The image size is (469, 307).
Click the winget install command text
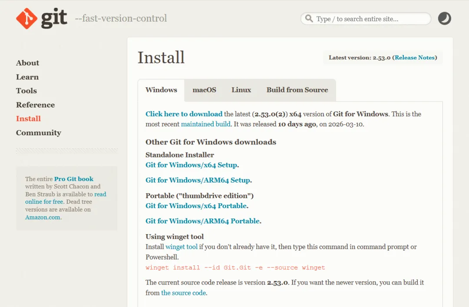click(235, 268)
